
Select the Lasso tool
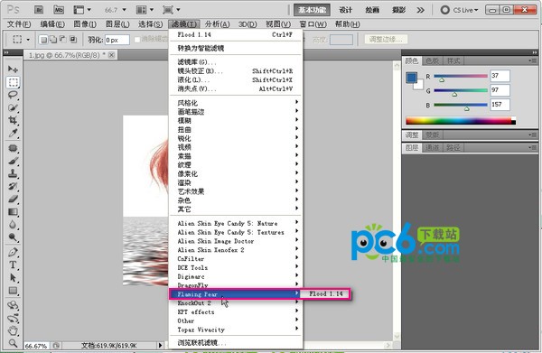pyautogui.click(x=14, y=95)
